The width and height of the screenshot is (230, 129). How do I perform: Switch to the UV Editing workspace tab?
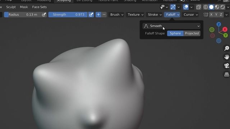click(x=84, y=1)
